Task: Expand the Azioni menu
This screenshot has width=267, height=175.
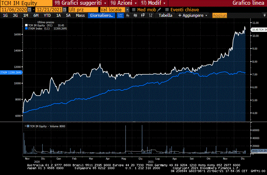Action: (x=123, y=3)
